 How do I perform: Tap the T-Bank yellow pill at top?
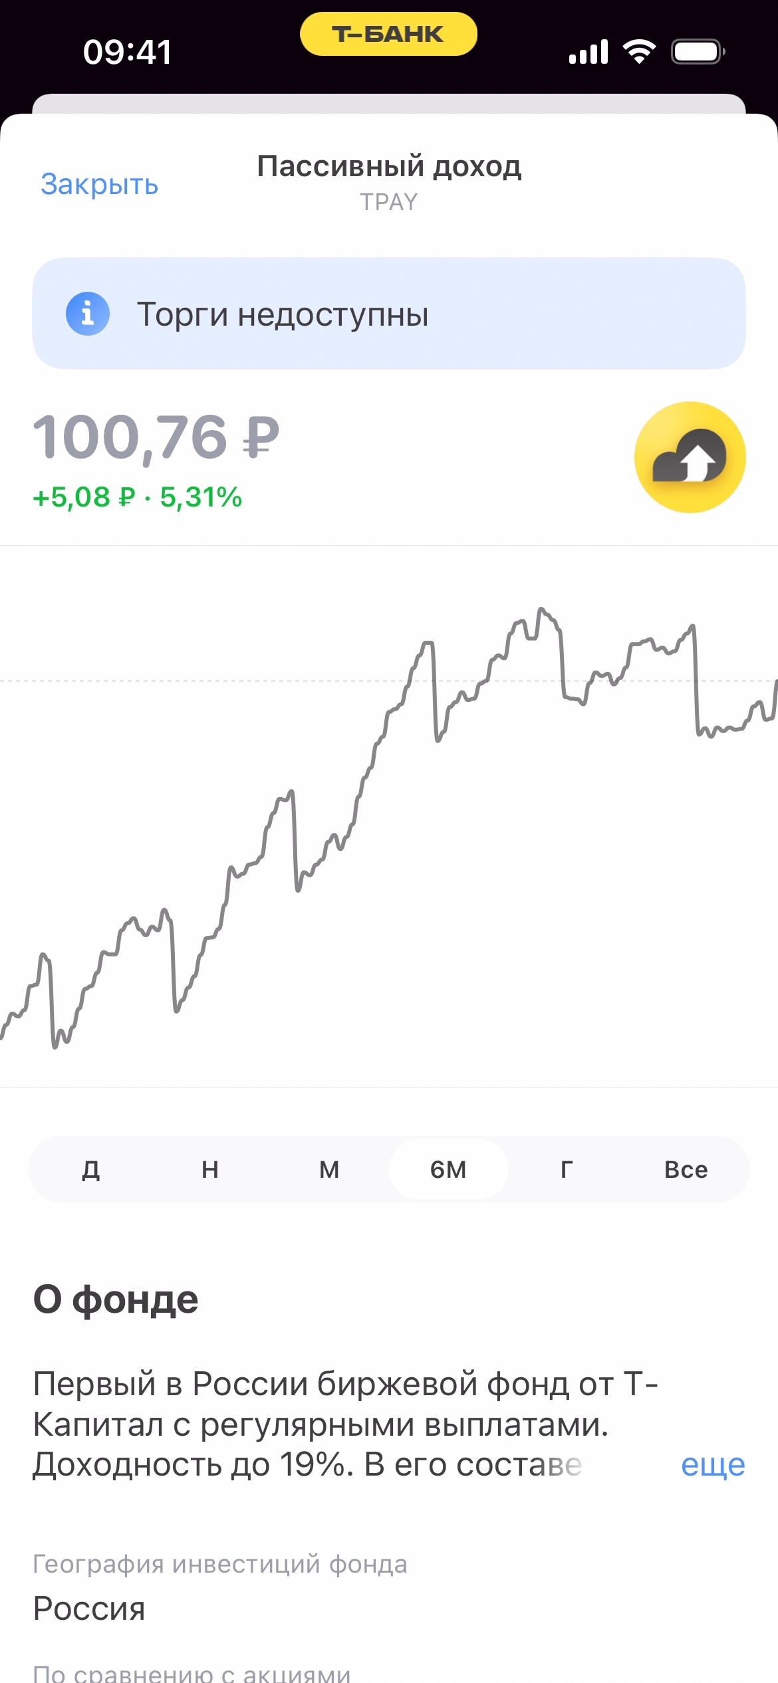[388, 34]
